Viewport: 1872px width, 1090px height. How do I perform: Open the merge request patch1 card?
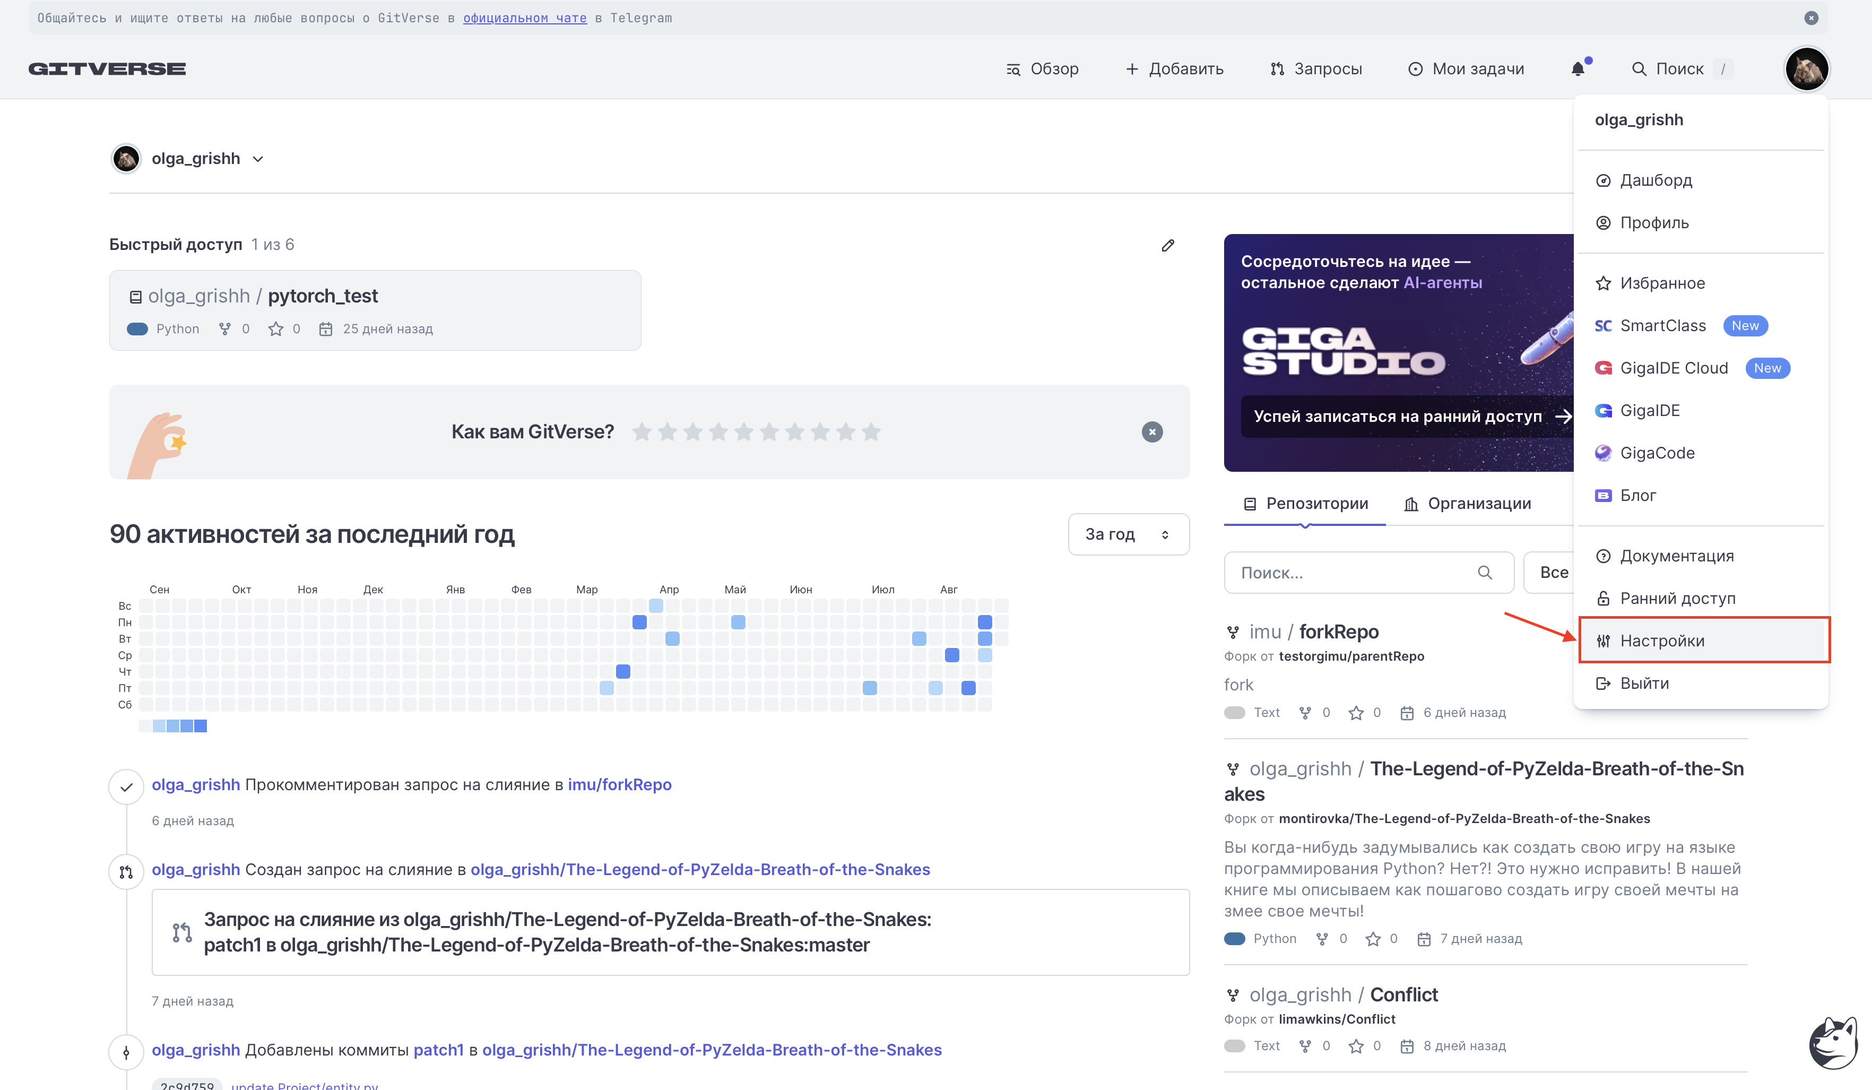click(670, 932)
